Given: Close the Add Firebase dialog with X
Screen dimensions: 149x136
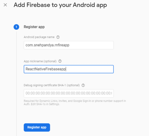Looking at the screenshot, I should [x=5, y=5].
